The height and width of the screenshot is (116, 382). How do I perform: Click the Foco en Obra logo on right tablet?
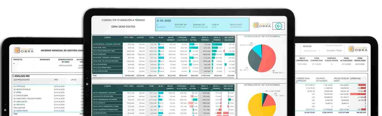(358, 49)
